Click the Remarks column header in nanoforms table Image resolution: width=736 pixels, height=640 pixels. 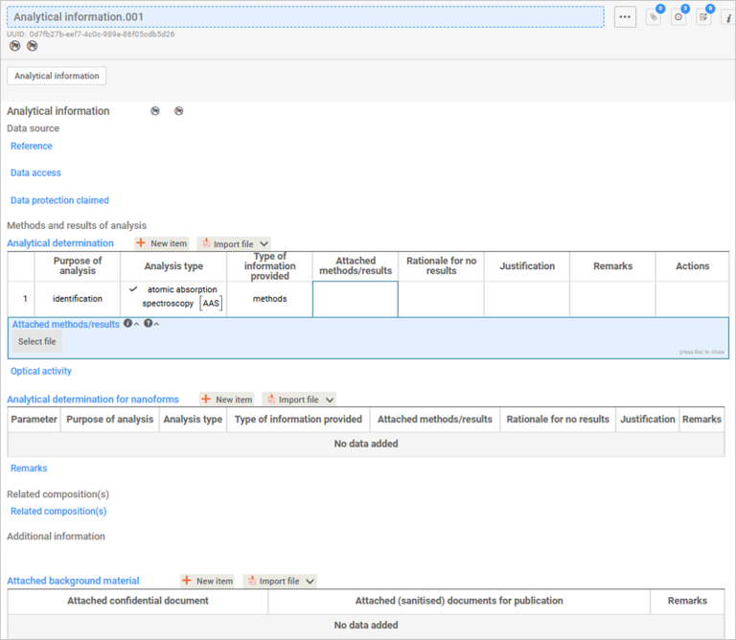coord(701,420)
